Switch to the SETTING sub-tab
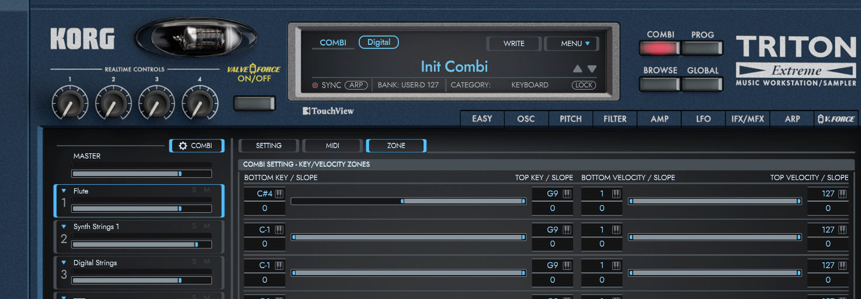Image resolution: width=861 pixels, height=299 pixels. pyautogui.click(x=269, y=146)
